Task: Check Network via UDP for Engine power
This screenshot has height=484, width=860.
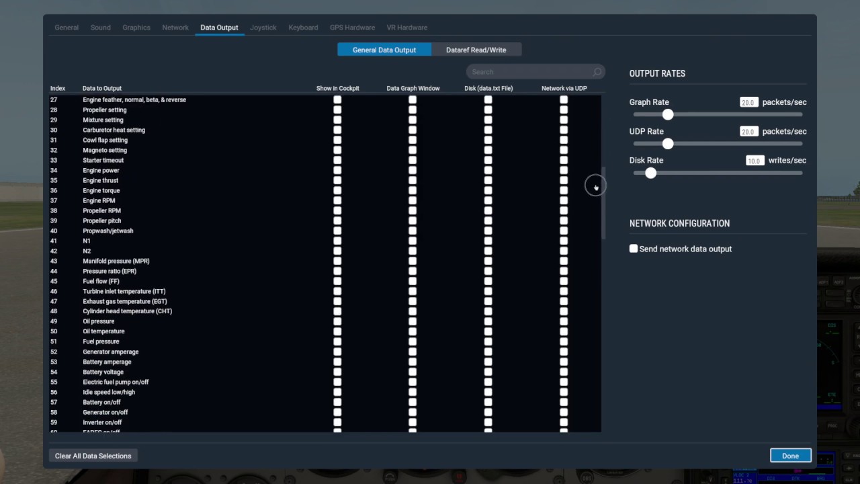Action: [564, 170]
